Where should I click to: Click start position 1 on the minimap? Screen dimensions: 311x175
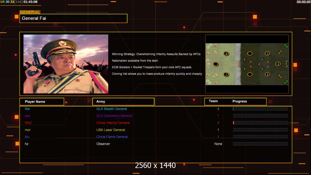tap(226, 75)
